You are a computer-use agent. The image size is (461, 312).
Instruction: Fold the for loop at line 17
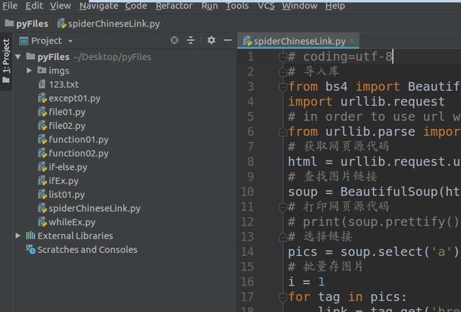[282, 298]
